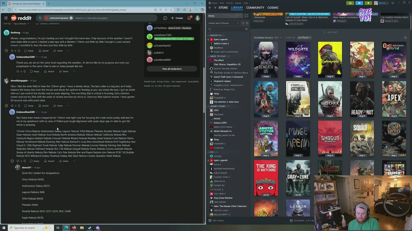Open Games and Software filter dropdown
The height and width of the screenshot is (231, 412).
tap(224, 23)
